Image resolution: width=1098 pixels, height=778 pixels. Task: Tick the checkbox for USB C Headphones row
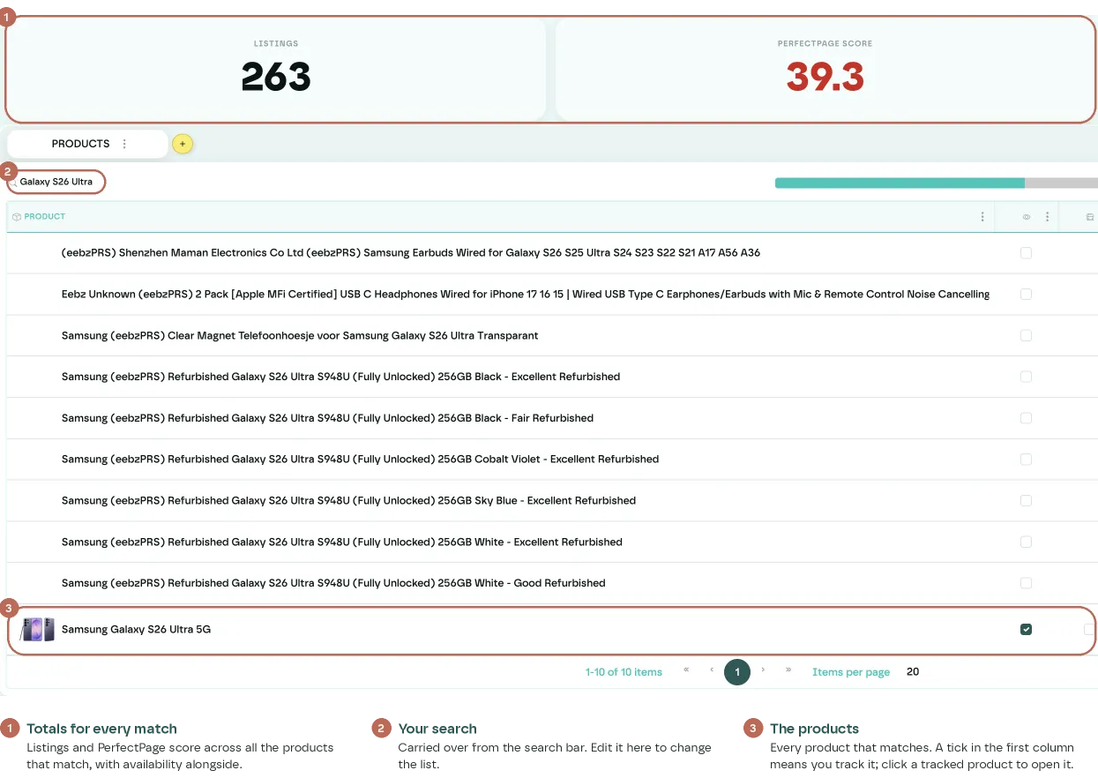[1026, 295]
